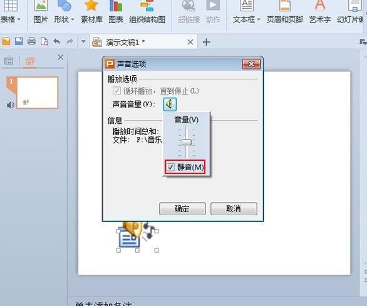
Task: Switch to slide thumbnails view tab
Action: pyautogui.click(x=29, y=61)
